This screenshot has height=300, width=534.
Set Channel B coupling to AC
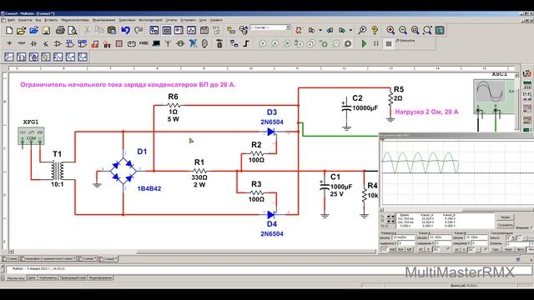click(456, 250)
